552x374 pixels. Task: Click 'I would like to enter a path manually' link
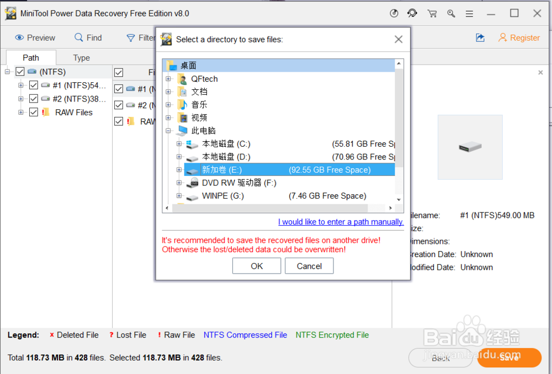[x=341, y=222]
